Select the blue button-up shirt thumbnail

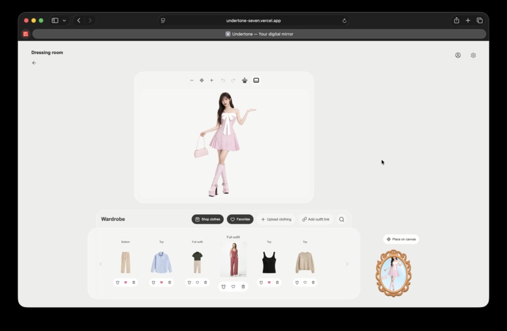[x=162, y=263]
